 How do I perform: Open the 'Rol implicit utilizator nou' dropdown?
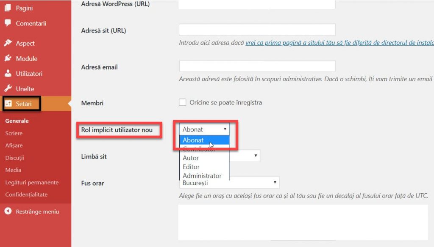[205, 129]
